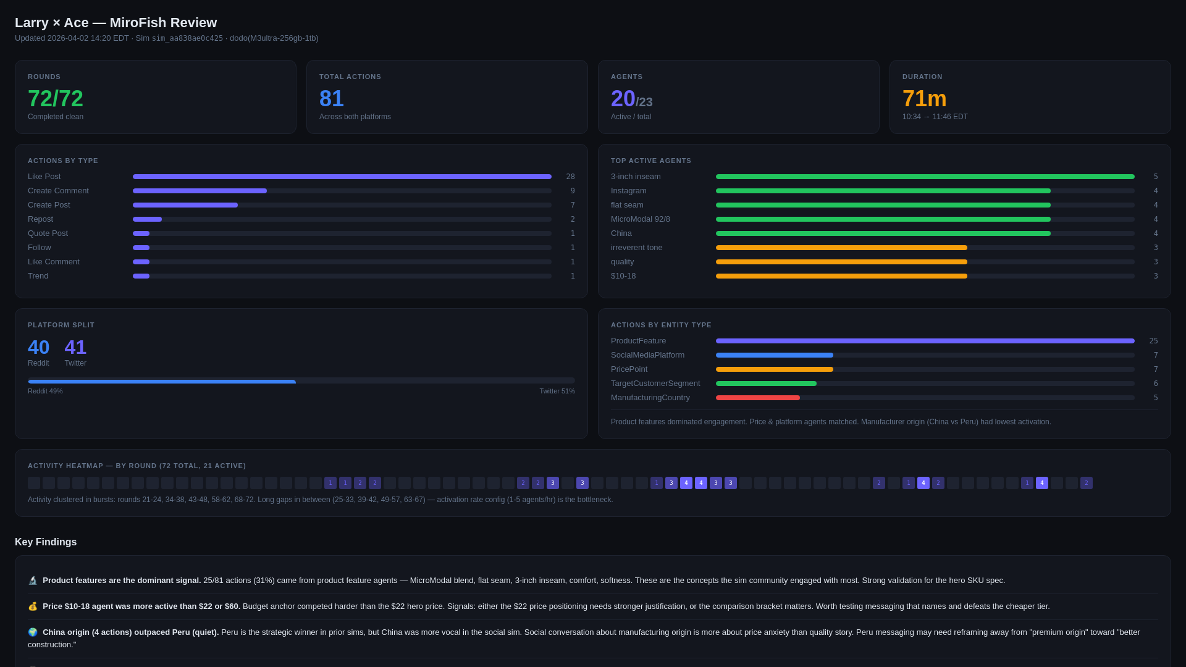Viewport: 1186px width, 667px height.
Task: Click the Rounds 72/72 value
Action: coord(56,99)
